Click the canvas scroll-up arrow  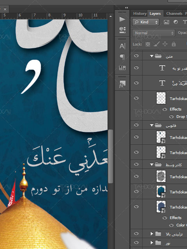[x=111, y=16]
